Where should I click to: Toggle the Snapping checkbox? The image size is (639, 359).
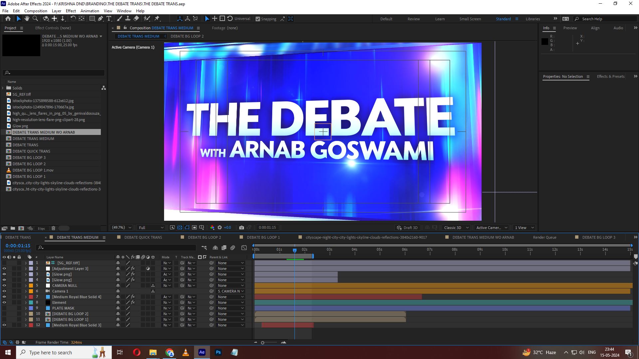258,19
